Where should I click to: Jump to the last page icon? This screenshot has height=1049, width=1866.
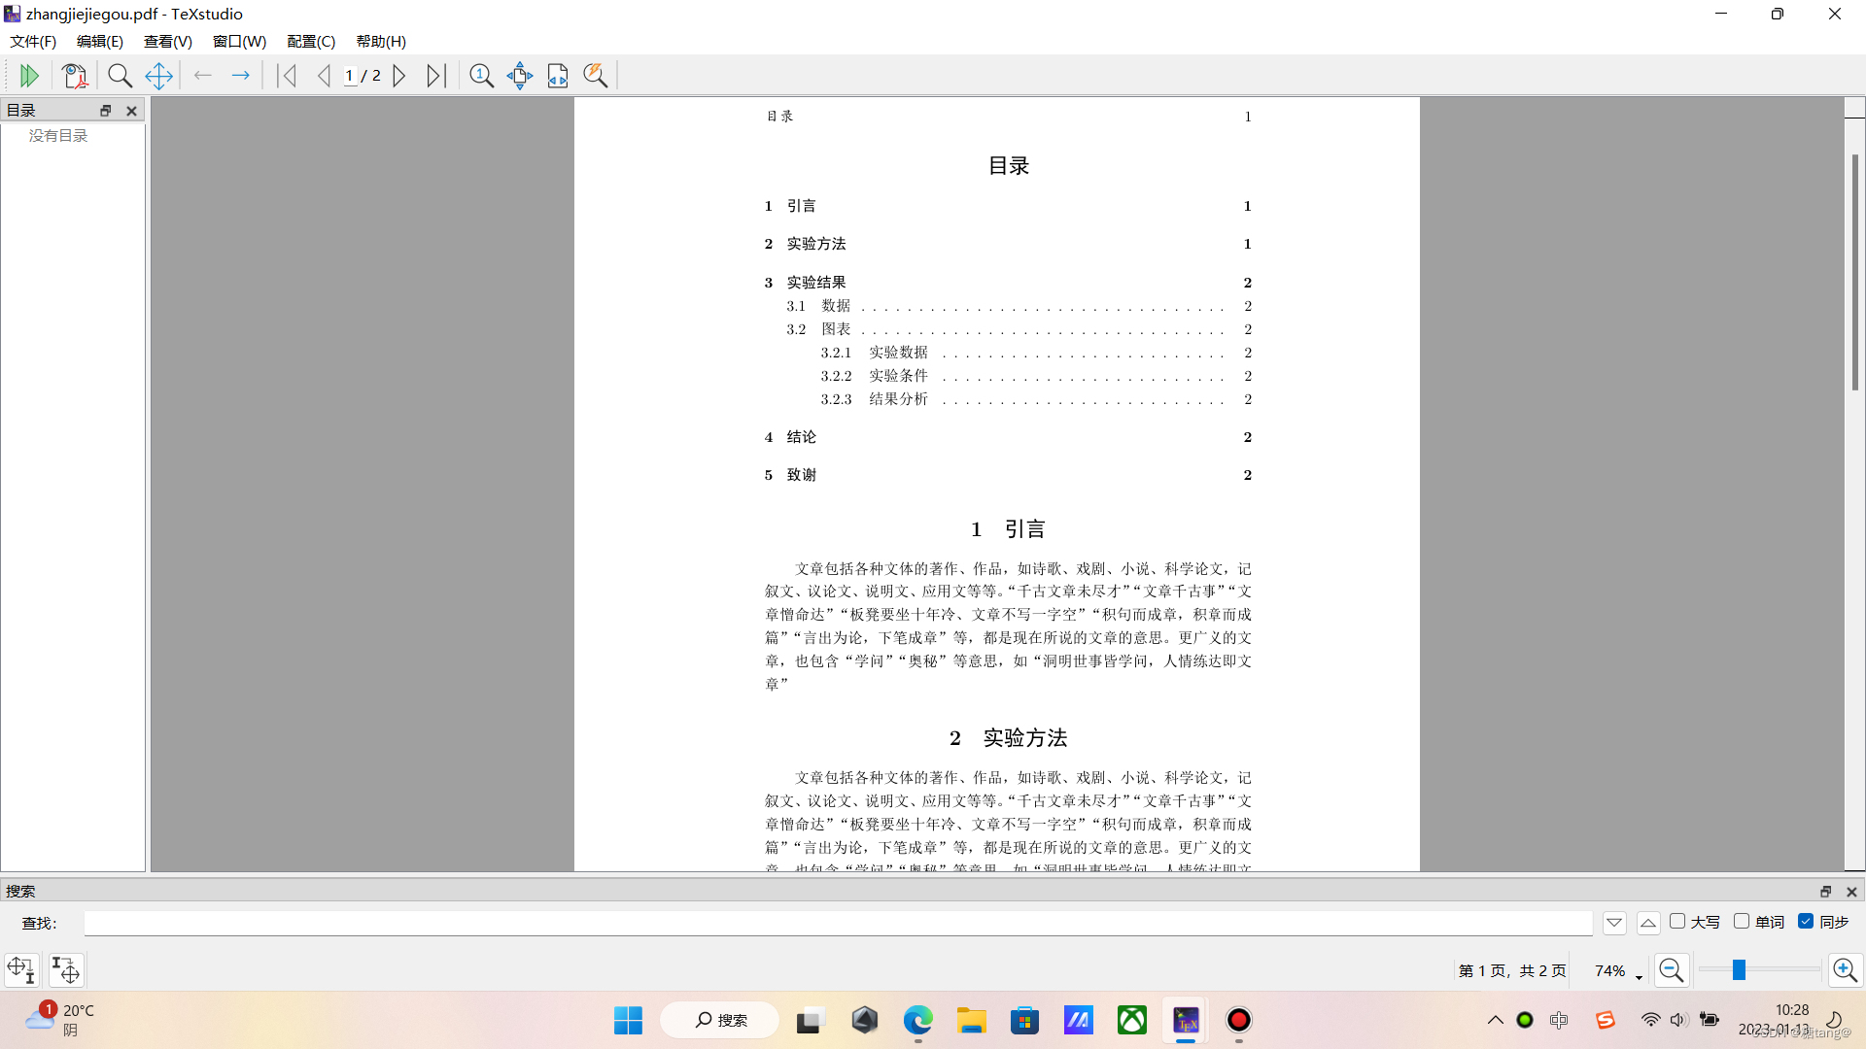436,75
